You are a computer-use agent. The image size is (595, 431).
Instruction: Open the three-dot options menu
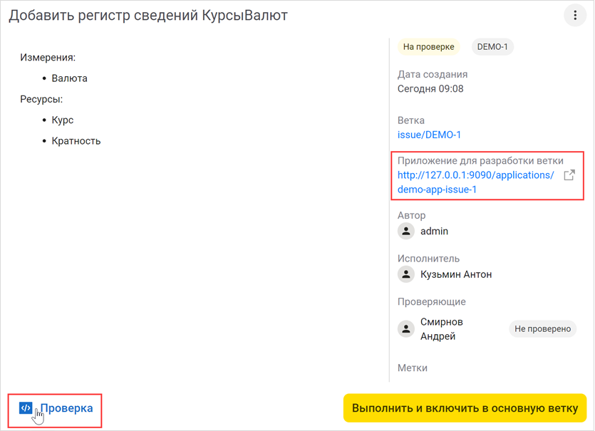(575, 15)
